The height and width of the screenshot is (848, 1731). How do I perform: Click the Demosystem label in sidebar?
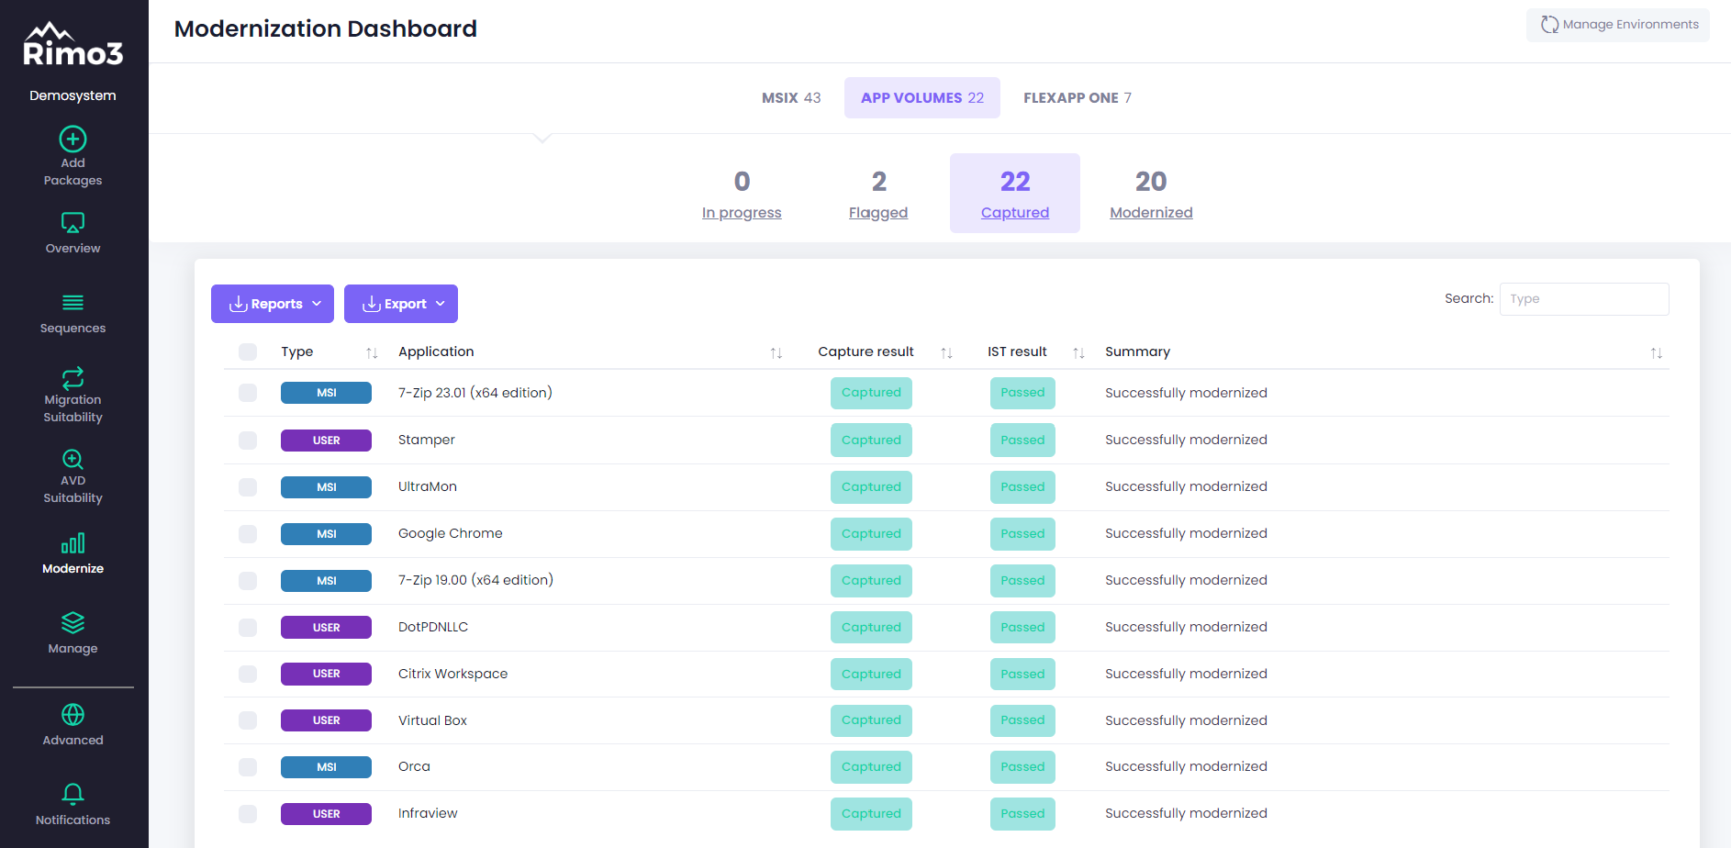[x=73, y=95]
